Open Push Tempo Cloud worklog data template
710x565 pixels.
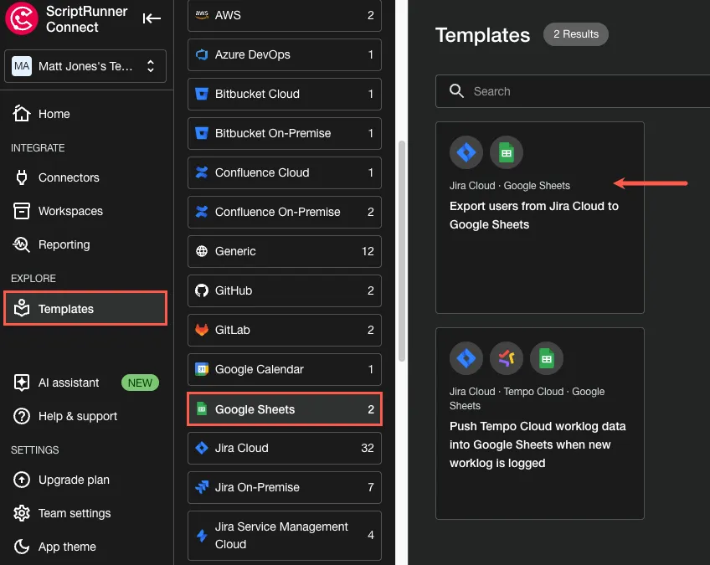(x=540, y=424)
